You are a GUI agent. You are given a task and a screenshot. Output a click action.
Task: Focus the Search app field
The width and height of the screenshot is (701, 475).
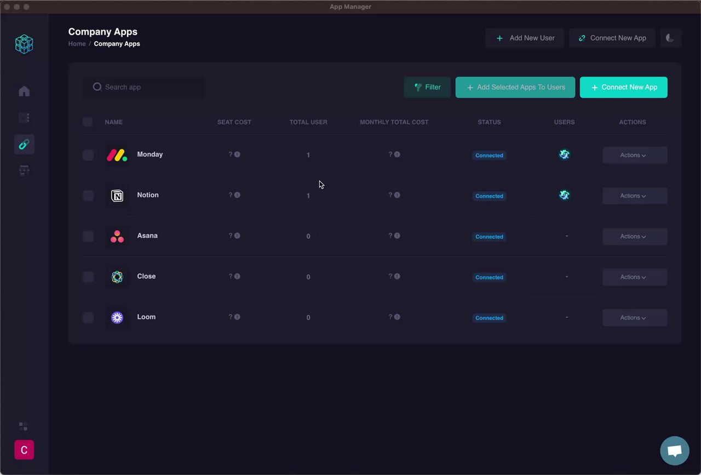143,87
